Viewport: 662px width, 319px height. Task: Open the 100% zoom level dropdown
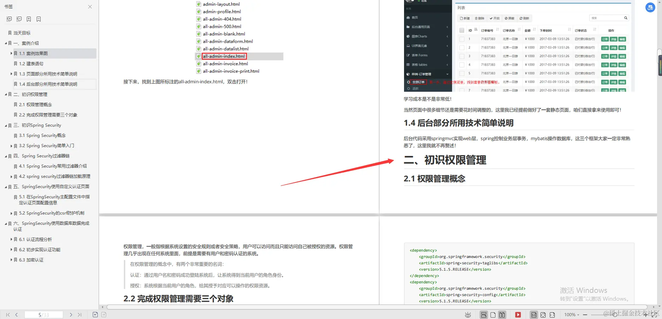(571, 314)
